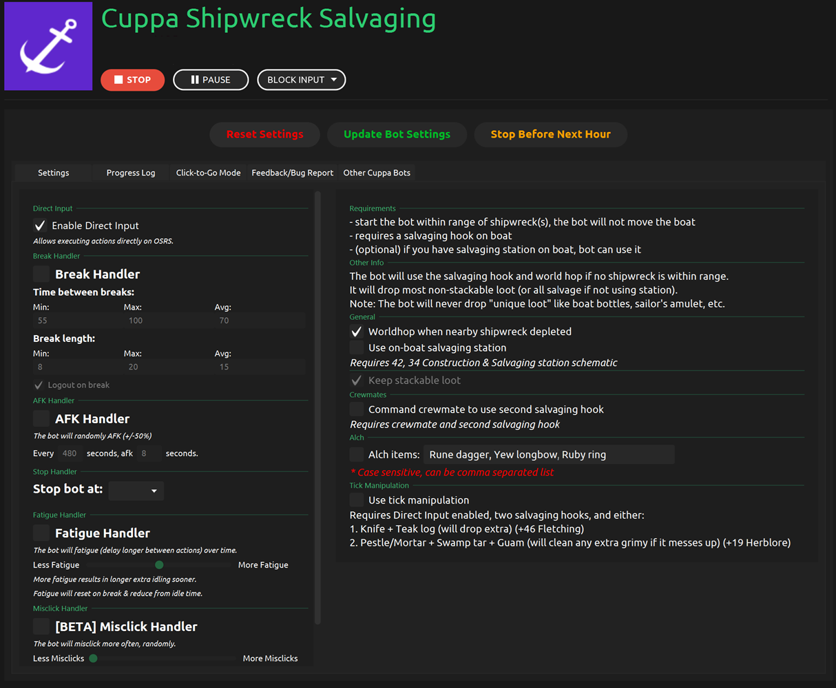Click the Misclick slider handle

(x=93, y=658)
